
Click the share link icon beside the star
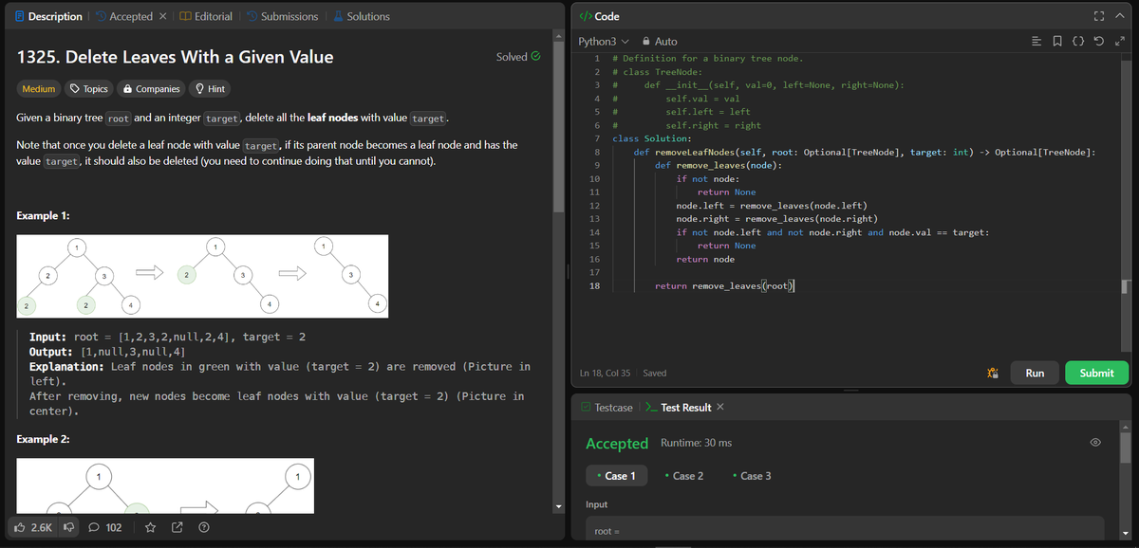pyautogui.click(x=177, y=527)
